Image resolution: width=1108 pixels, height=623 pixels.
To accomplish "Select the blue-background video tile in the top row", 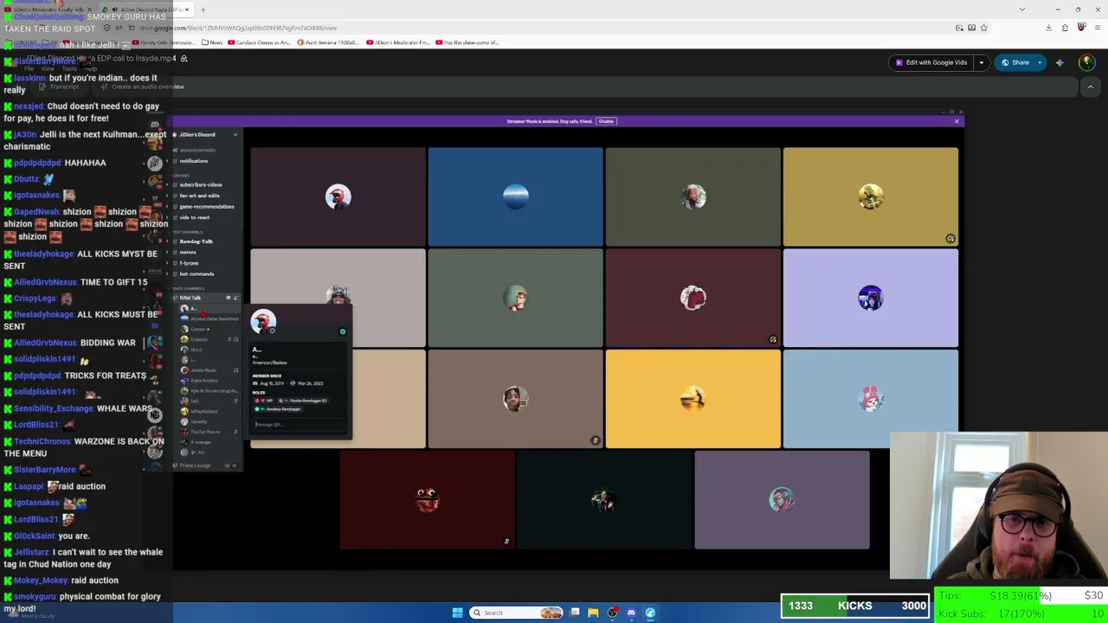I will [x=515, y=196].
